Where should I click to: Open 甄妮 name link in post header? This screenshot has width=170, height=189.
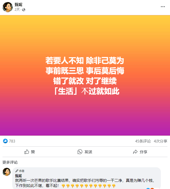coord(18,5)
